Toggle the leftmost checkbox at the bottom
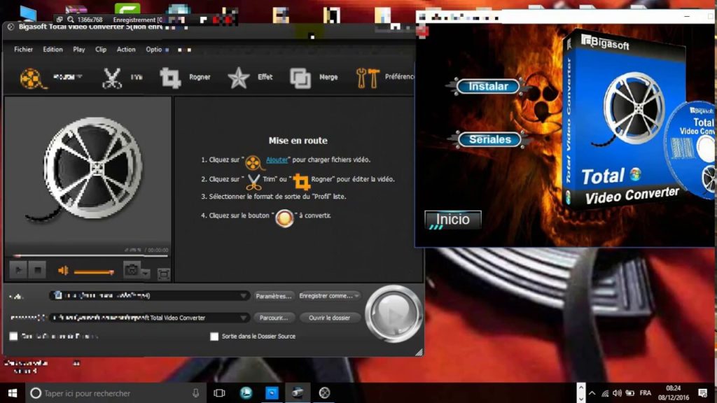This screenshot has height=403, width=717. pos(14,336)
